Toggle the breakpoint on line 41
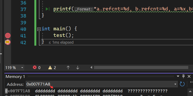 [8, 36]
